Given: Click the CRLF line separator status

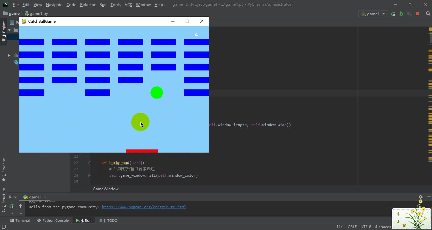Looking at the screenshot, I should pyautogui.click(x=352, y=227).
